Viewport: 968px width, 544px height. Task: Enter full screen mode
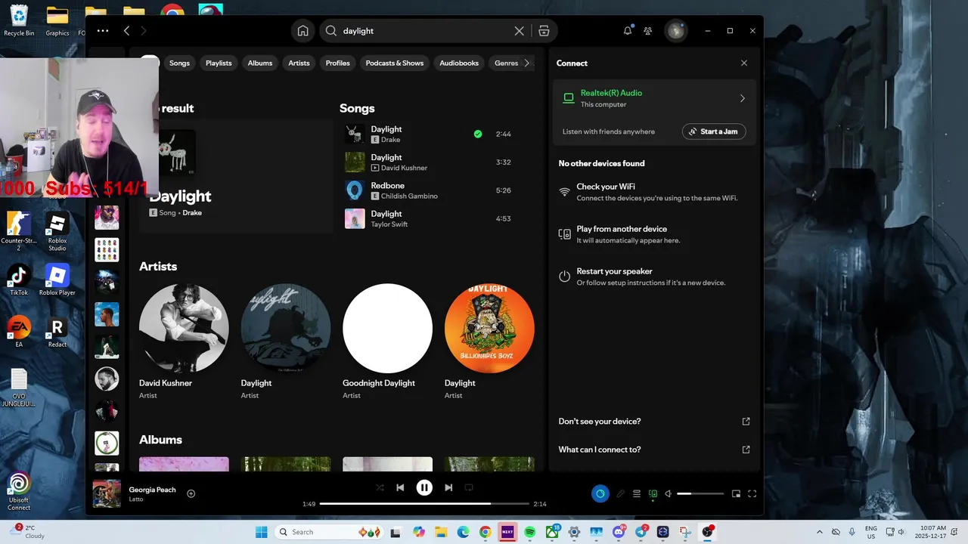pyautogui.click(x=752, y=493)
